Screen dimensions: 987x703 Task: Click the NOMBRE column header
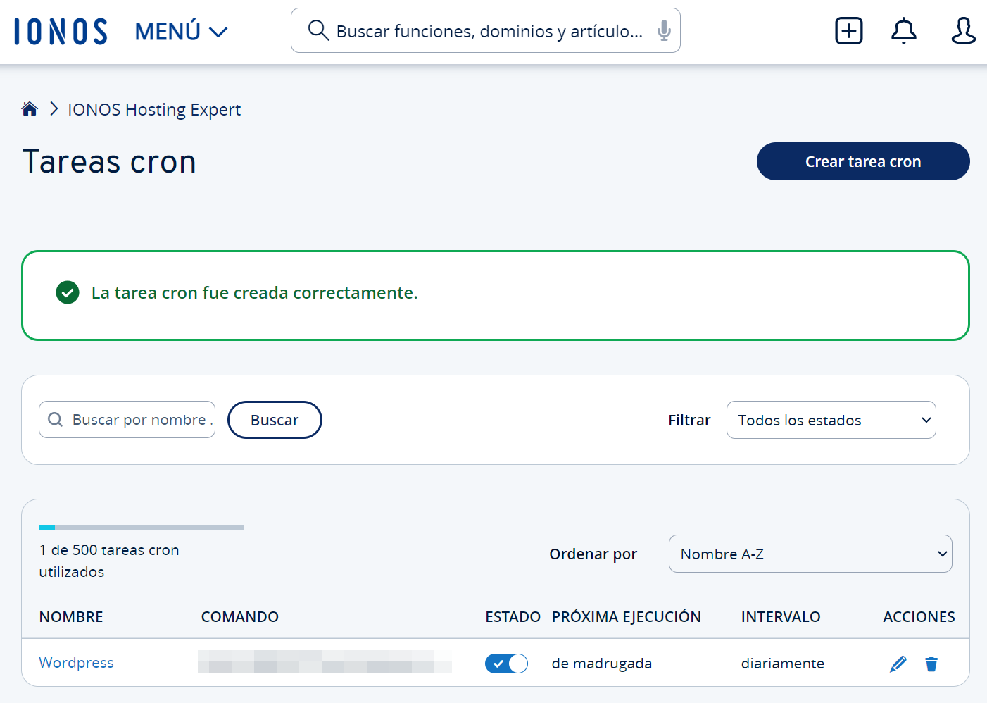(x=71, y=617)
